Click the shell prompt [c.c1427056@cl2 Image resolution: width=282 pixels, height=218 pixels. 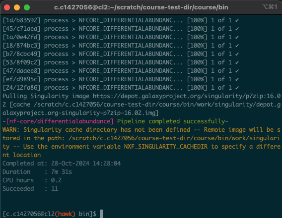(29, 214)
